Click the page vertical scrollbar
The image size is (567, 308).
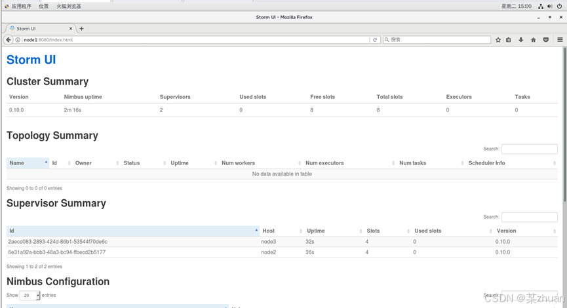click(x=564, y=125)
